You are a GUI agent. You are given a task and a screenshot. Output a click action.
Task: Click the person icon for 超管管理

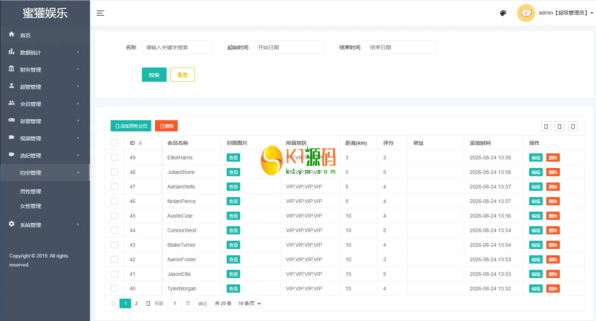click(x=12, y=86)
